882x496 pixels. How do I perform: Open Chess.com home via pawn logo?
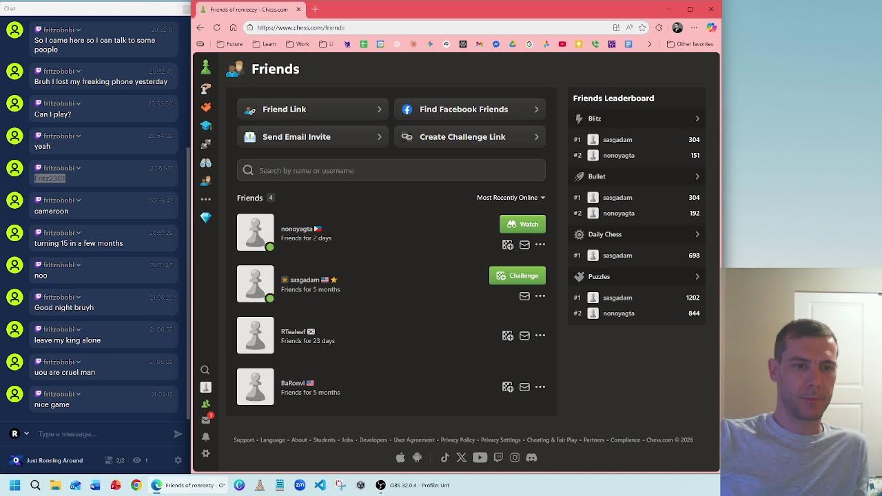point(205,67)
